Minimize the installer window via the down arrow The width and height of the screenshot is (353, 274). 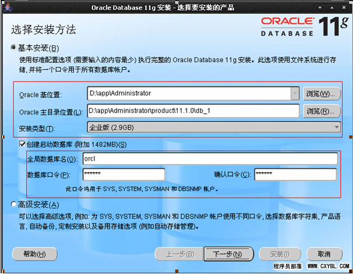coord(320,8)
